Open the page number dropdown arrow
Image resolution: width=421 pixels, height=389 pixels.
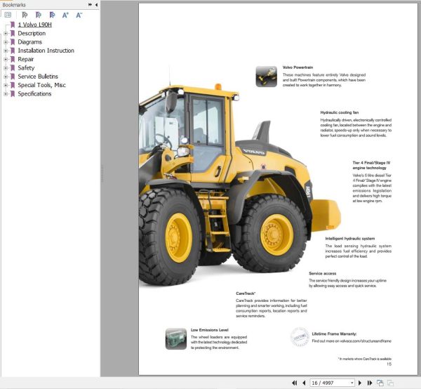point(352,383)
